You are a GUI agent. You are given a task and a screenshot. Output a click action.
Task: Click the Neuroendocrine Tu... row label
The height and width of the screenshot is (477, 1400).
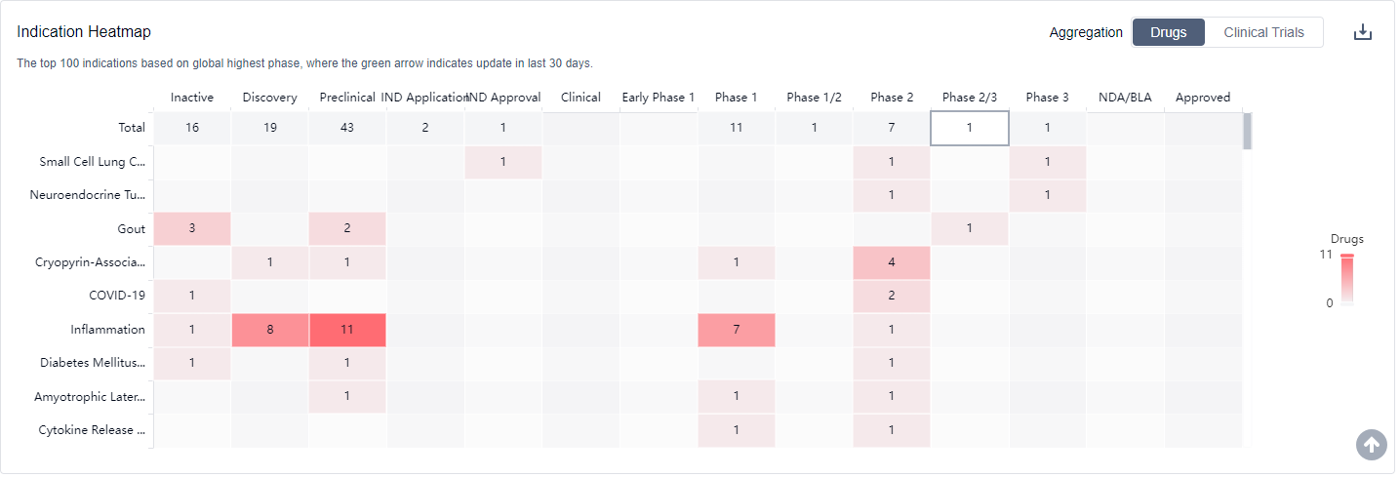point(88,195)
